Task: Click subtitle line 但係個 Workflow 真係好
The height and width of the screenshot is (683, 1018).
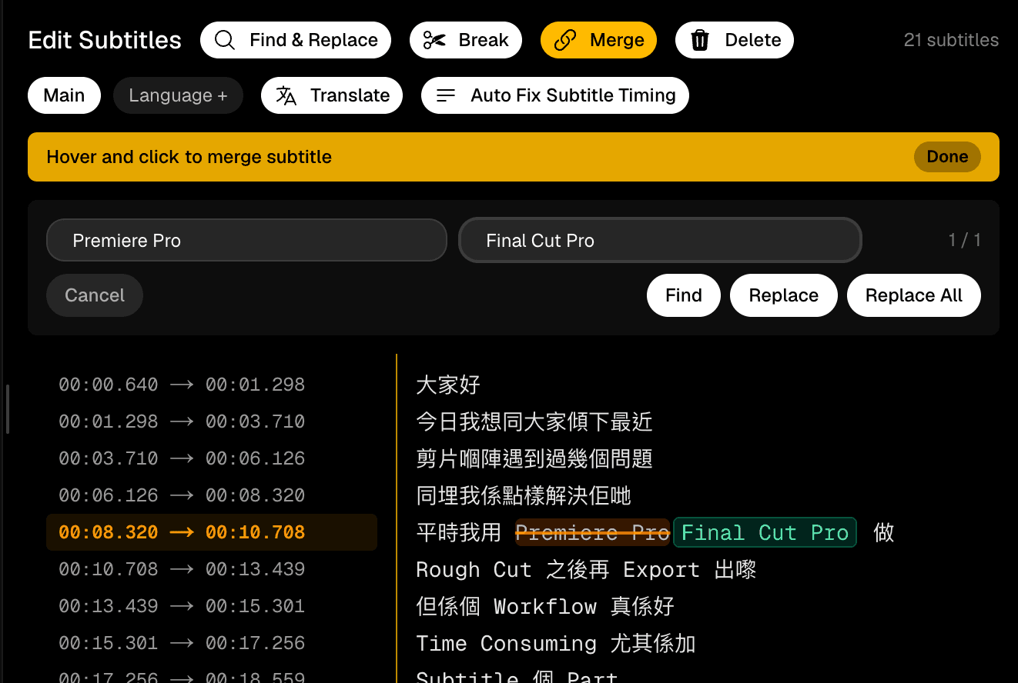Action: click(545, 606)
